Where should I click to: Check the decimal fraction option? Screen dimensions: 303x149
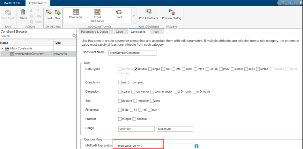(134, 119)
